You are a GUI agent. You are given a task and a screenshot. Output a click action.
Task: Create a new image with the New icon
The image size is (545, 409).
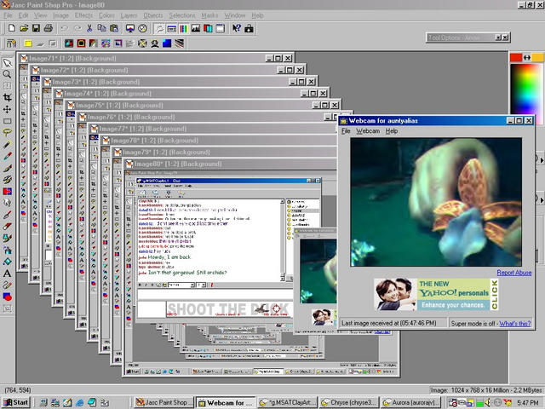pyautogui.click(x=12, y=28)
